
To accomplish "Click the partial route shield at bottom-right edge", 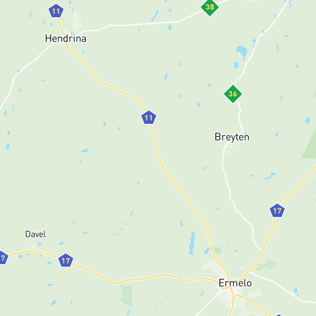I will 279,315.
